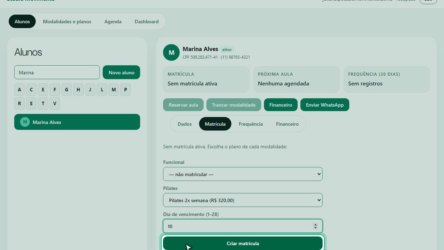
Task: Click the due-day stepper arrows
Action: pyautogui.click(x=315, y=226)
